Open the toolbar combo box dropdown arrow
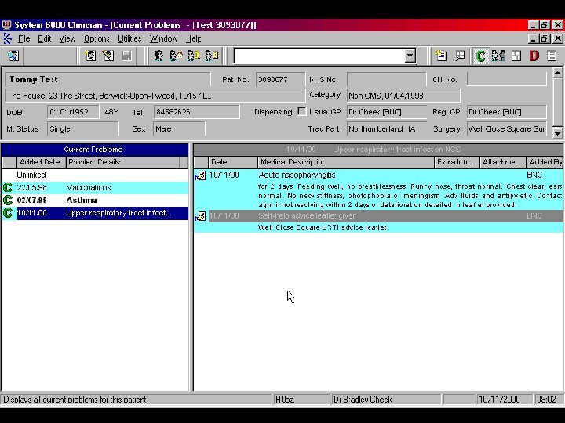The height and width of the screenshot is (423, 565). [x=410, y=56]
